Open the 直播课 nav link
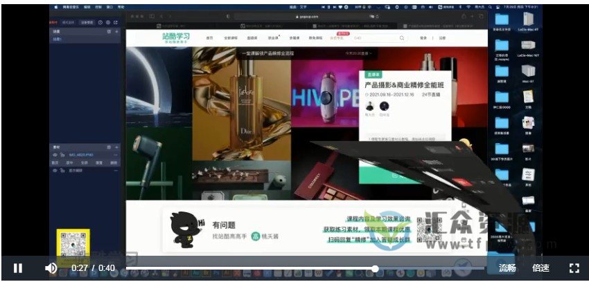Viewport: 589px width, 282px height. tap(252, 38)
